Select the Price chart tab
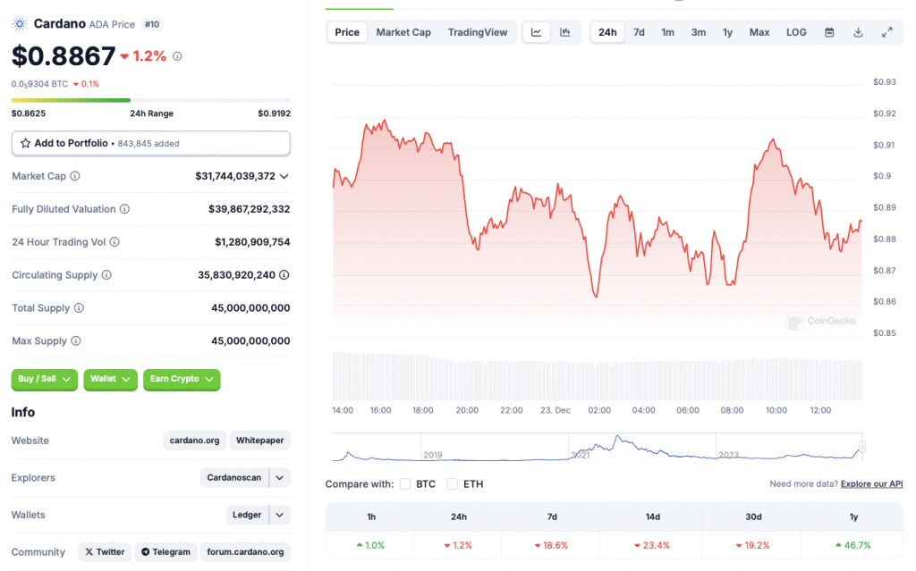Viewport: 916px width, 571px height. pos(347,32)
